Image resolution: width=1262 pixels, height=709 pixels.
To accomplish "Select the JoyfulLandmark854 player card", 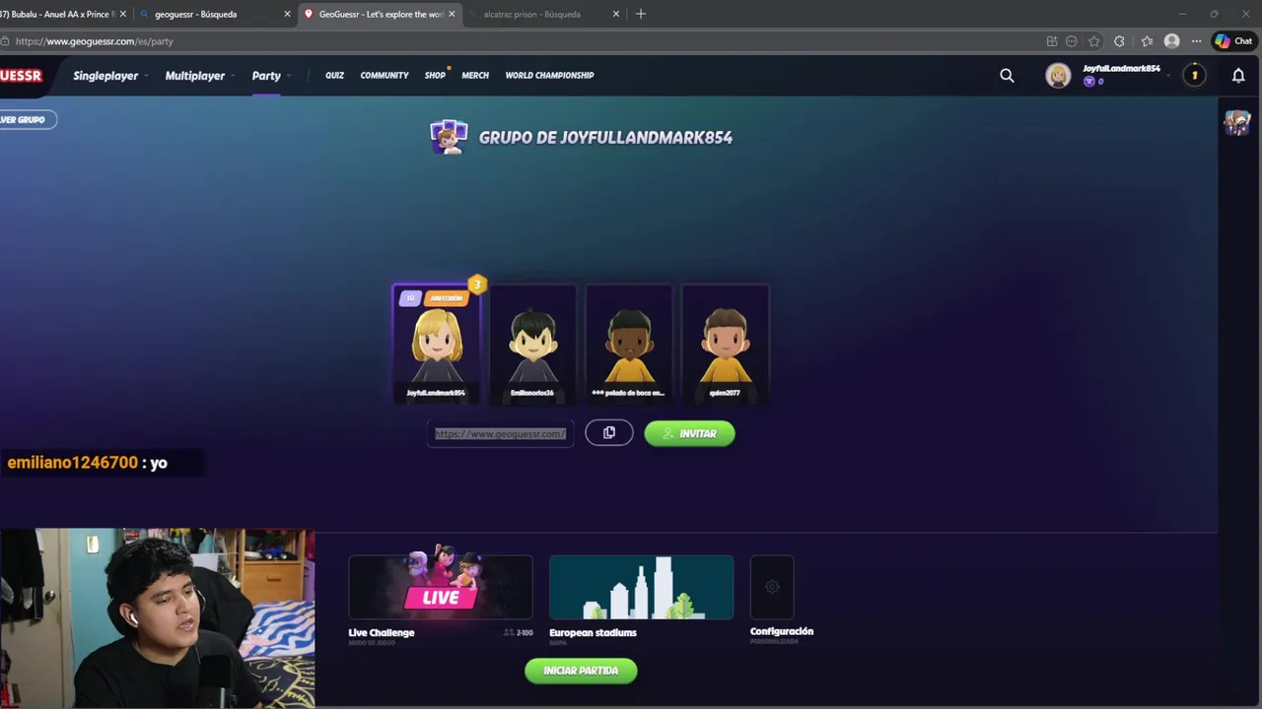I will 436,344.
